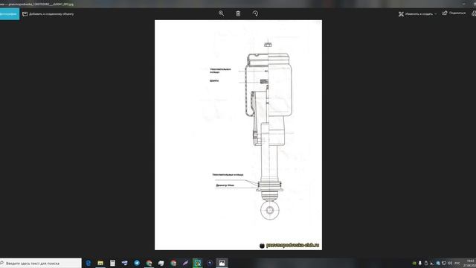This screenshot has width=476, height=268.
Task: Click the volume tray icon
Action: point(450,263)
